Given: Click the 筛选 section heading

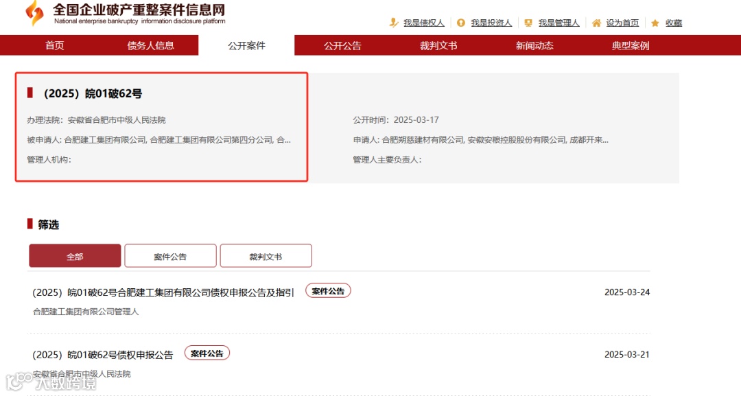Looking at the screenshot, I should pos(48,224).
